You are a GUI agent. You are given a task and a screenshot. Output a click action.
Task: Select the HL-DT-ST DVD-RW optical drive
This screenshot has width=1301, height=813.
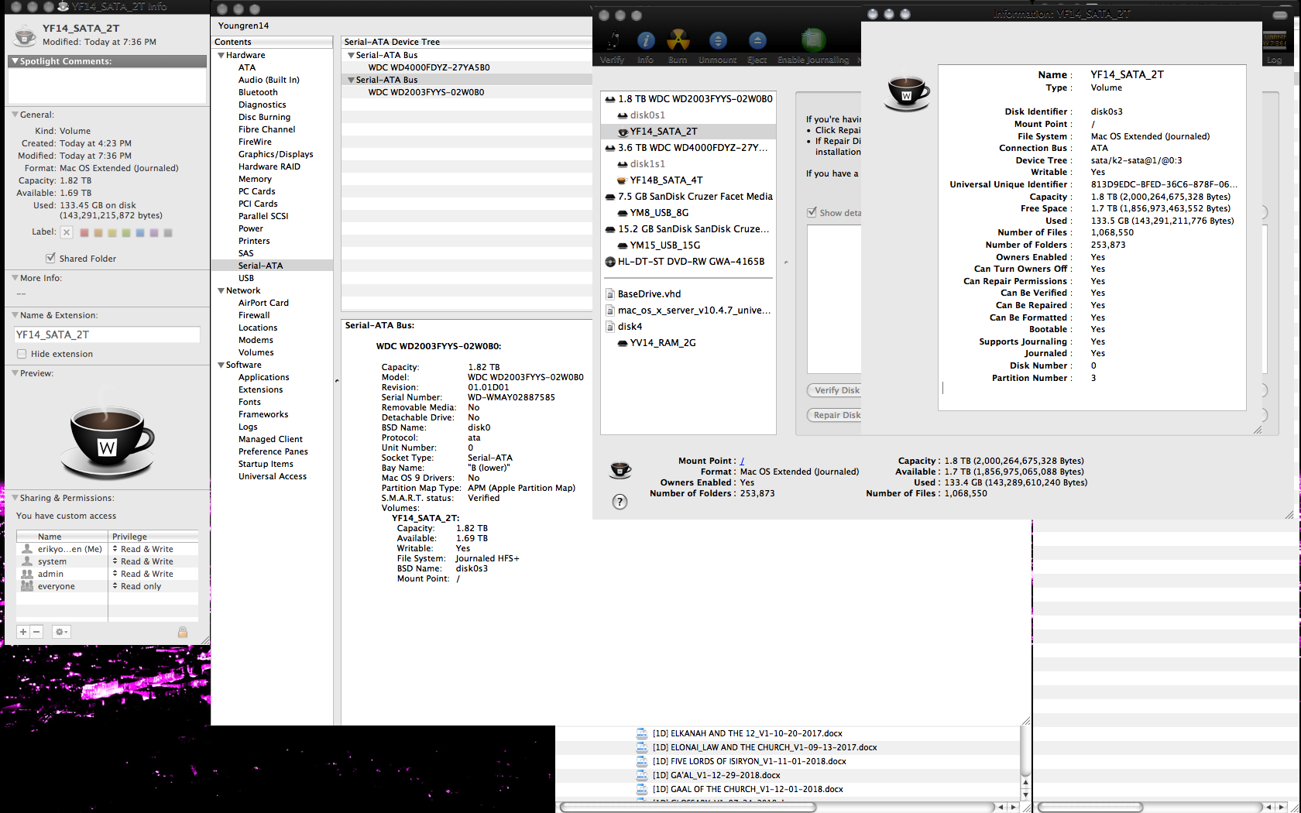pyautogui.click(x=688, y=262)
